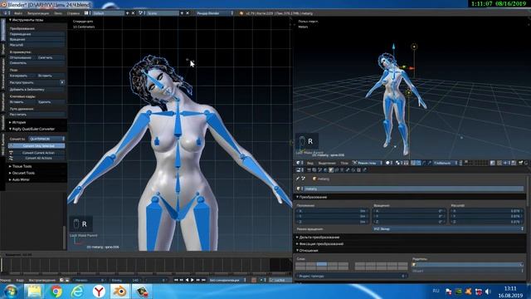Open the Object properties tab icon
This screenshot has width=531, height=299.
pyautogui.click(x=331, y=169)
